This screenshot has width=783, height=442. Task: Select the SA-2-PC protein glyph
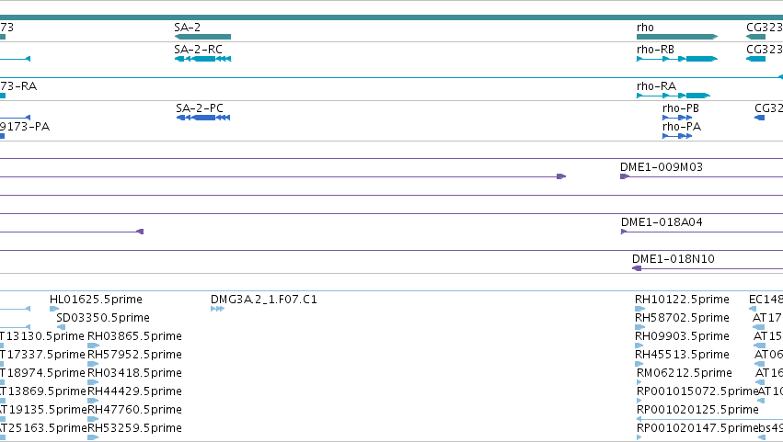click(x=203, y=118)
